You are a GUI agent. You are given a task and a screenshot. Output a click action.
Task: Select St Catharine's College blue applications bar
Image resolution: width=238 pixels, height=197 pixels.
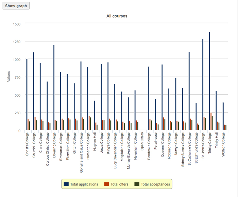pos(189,91)
